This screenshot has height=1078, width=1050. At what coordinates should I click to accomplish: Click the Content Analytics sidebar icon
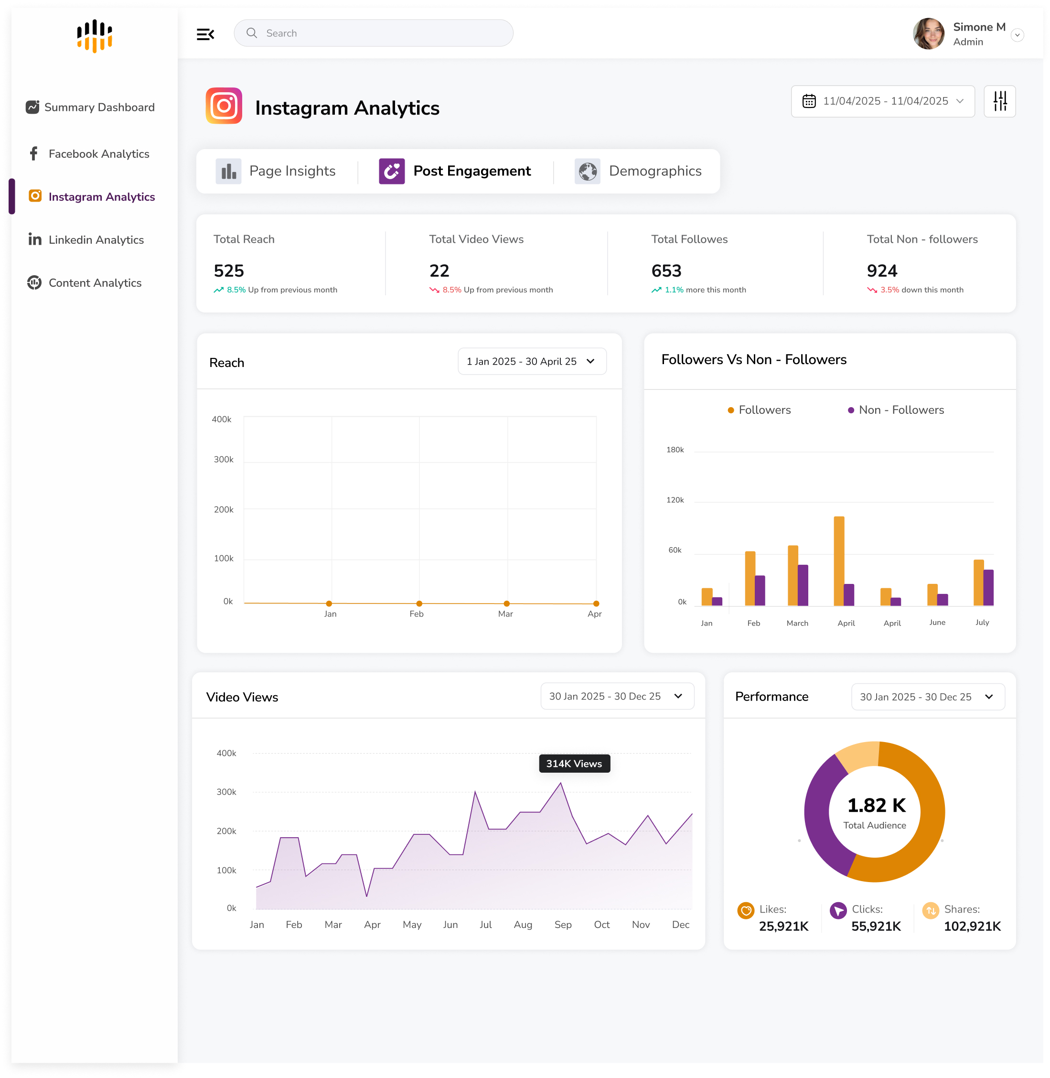[34, 282]
